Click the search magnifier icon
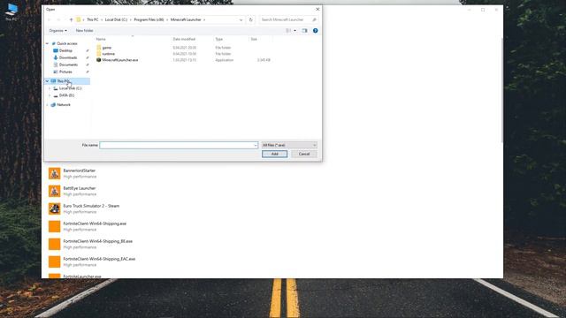 315,19
